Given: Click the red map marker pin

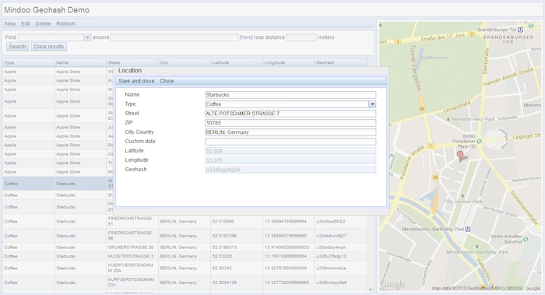Looking at the screenshot, I should [460, 156].
